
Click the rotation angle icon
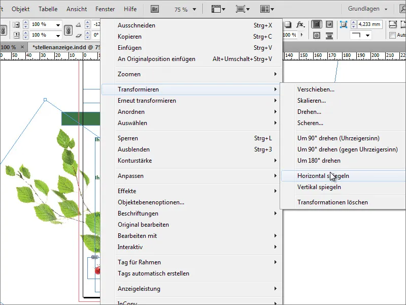(x=79, y=24)
